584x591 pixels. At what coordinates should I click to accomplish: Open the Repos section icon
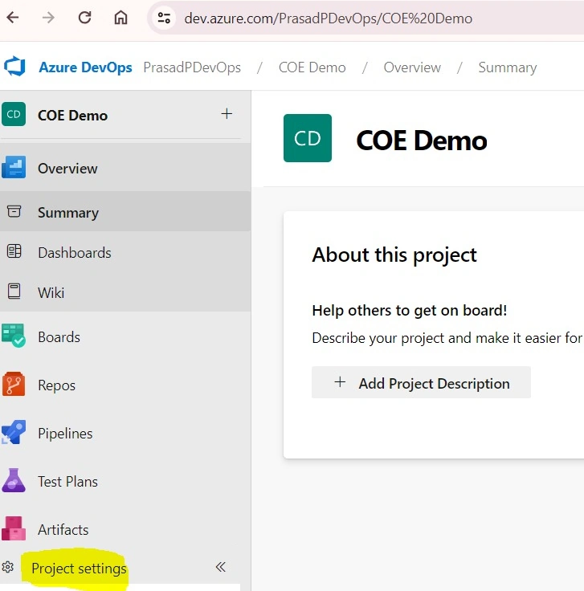click(x=14, y=384)
